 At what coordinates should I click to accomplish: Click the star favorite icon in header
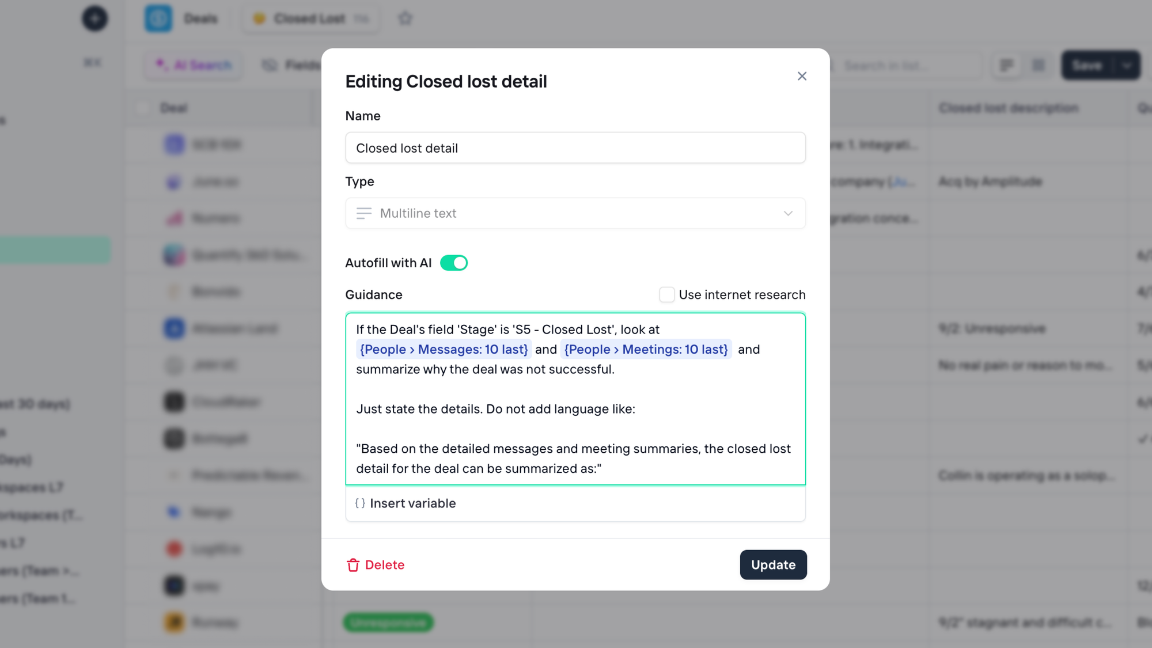[406, 18]
